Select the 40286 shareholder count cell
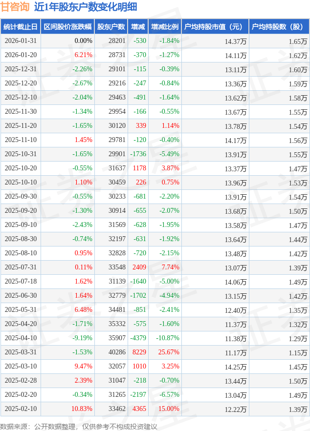The height and width of the screenshot is (431, 310). (117, 352)
